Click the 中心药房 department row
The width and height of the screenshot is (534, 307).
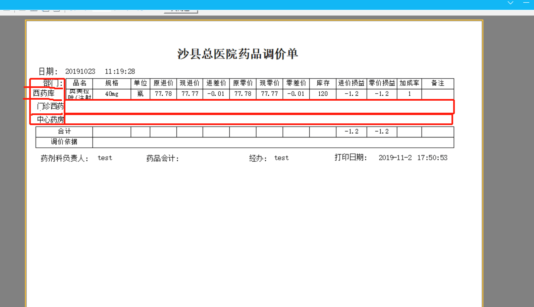[50, 119]
